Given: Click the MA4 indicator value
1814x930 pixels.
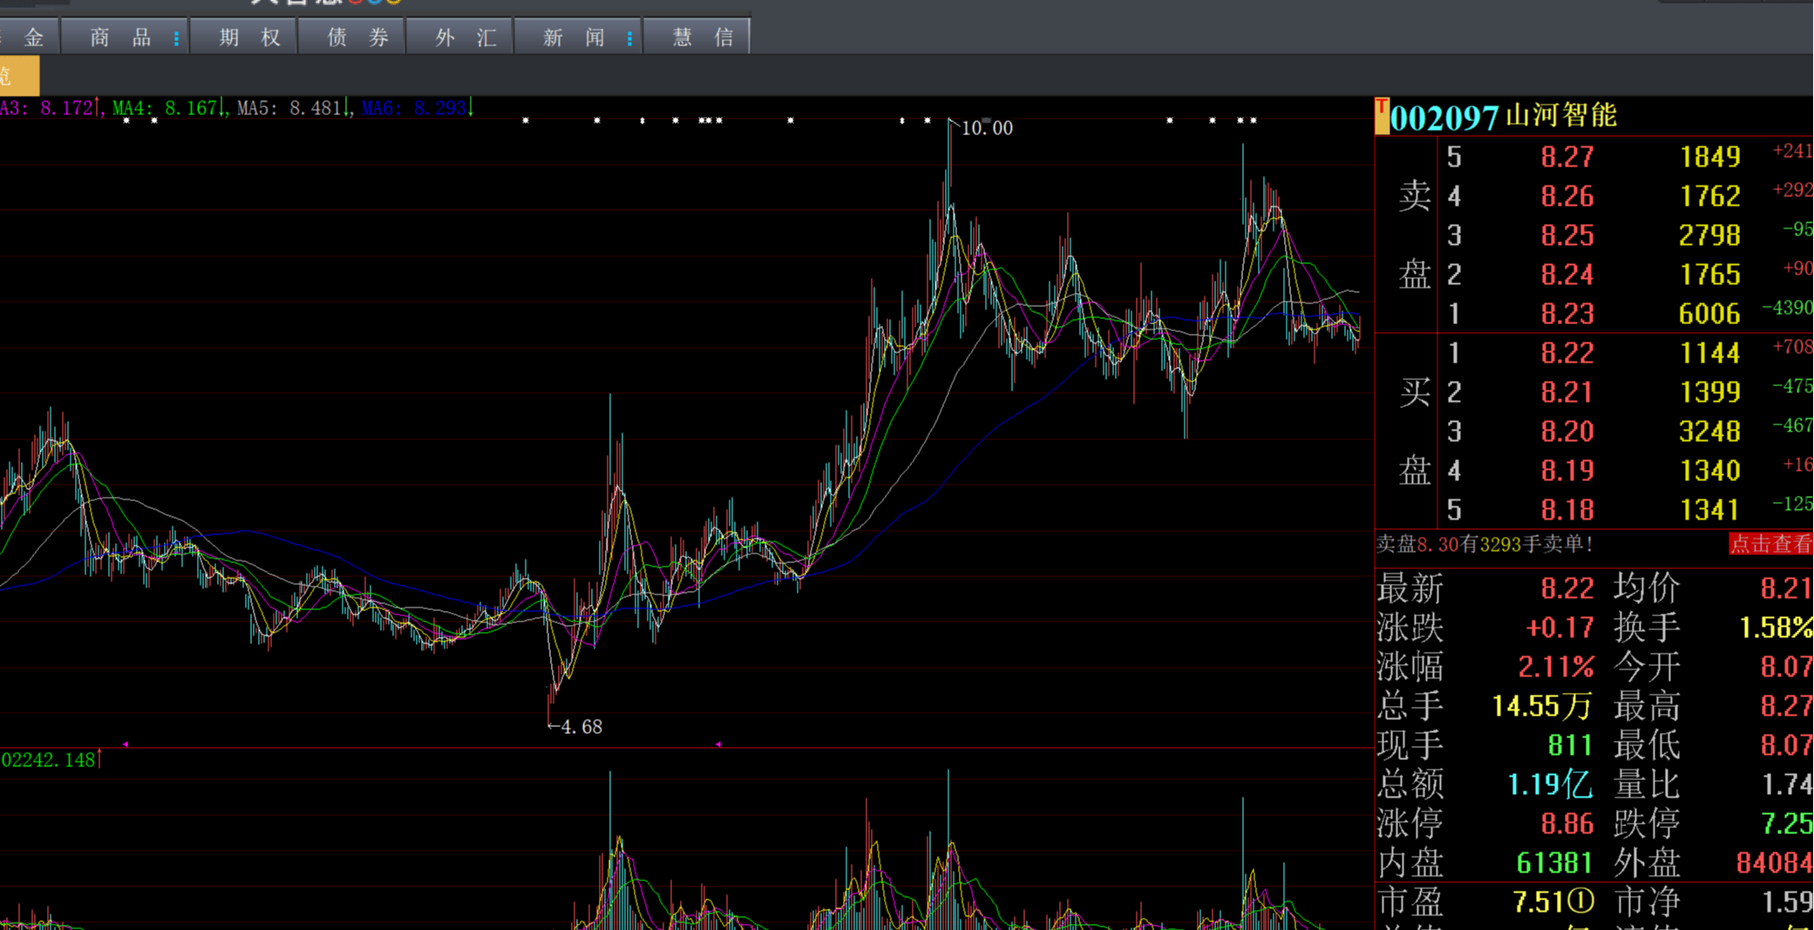Looking at the screenshot, I should point(191,108).
